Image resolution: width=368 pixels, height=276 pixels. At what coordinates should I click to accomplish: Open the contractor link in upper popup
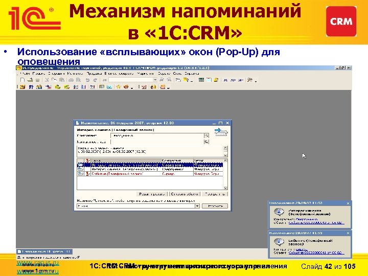(x=307, y=219)
